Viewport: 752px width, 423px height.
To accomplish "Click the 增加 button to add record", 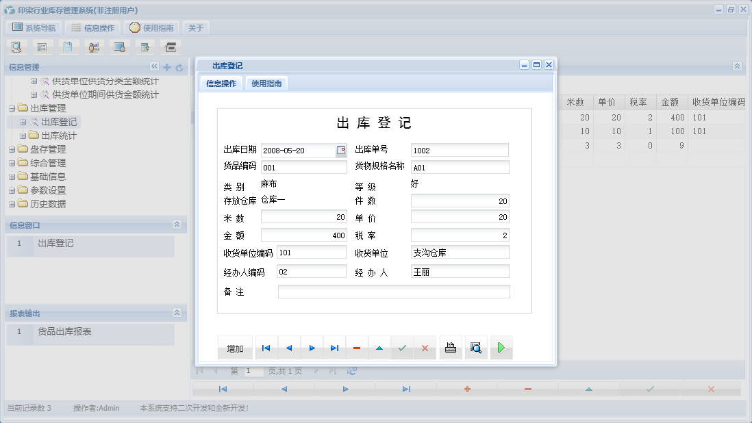I will (235, 348).
